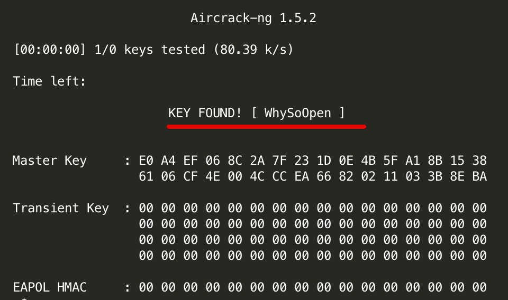Click the final BA byte of Master Key

coord(479,176)
